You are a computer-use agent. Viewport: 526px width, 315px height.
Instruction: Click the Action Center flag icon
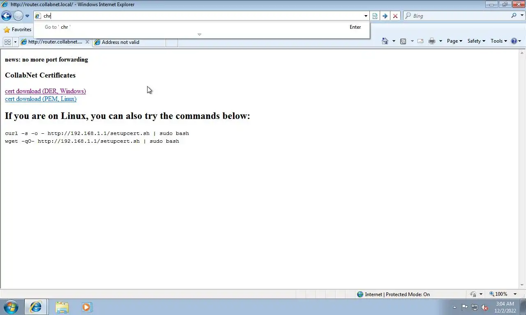point(464,307)
